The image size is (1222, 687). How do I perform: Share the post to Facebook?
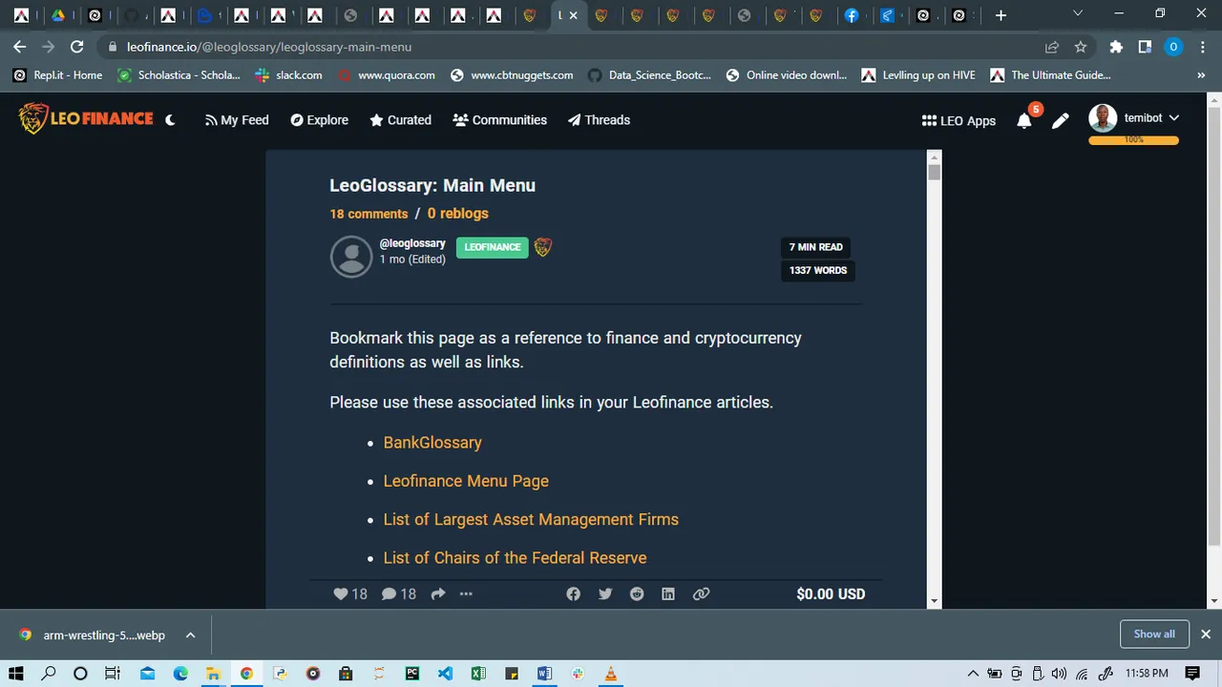pyautogui.click(x=573, y=593)
